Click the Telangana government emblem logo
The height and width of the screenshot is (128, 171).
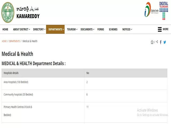click(x=7, y=13)
